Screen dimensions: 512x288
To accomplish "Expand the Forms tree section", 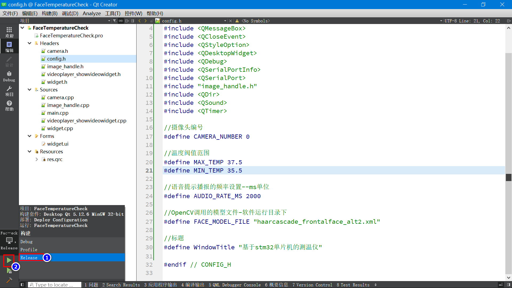I will tap(30, 136).
